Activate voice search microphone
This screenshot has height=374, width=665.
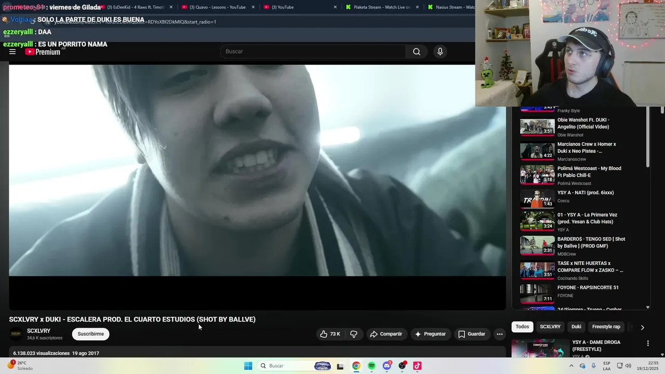pyautogui.click(x=440, y=51)
